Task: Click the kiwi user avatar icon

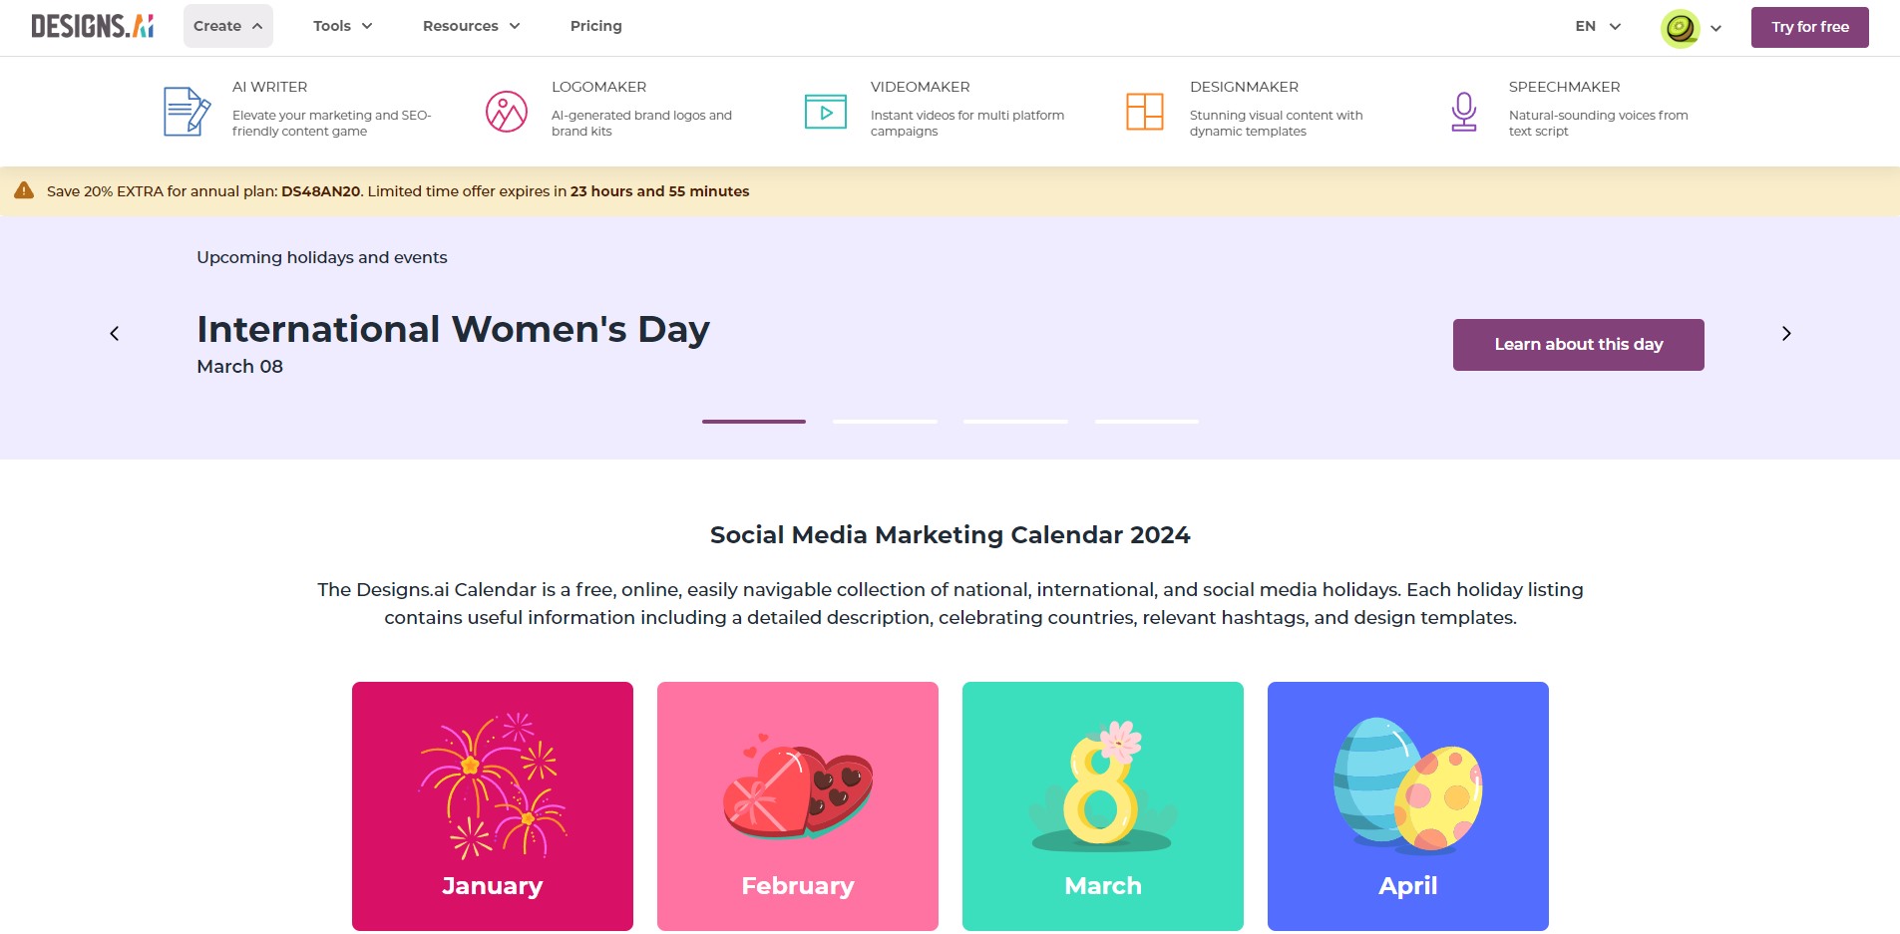Action: click(x=1681, y=28)
